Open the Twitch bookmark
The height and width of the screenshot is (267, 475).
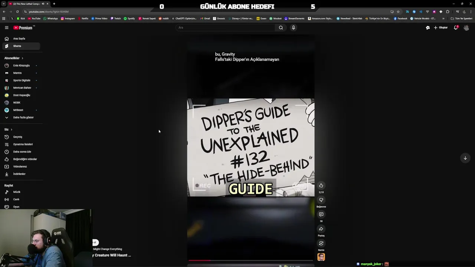[x=115, y=19]
